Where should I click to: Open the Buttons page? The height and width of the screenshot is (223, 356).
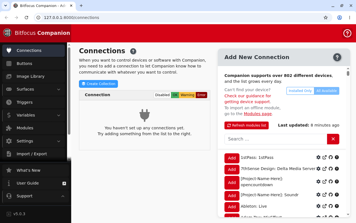pyautogui.click(x=33, y=64)
